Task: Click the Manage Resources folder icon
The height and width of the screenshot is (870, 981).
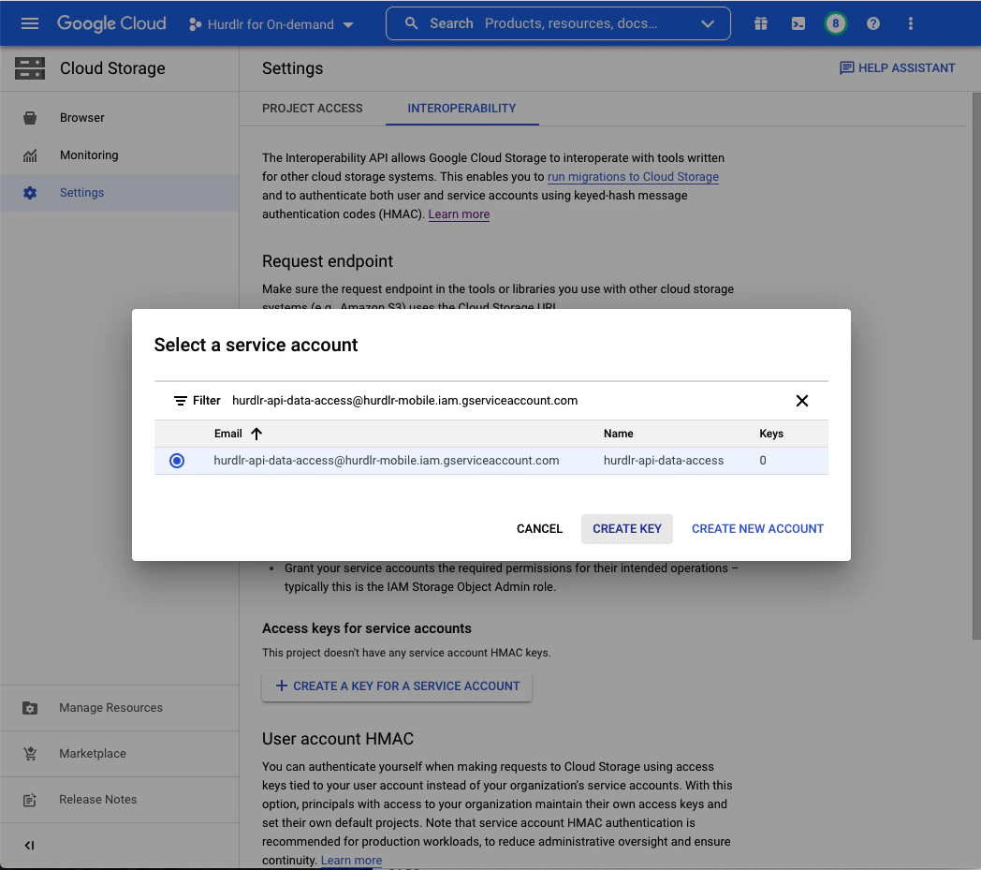Action: pos(29,708)
